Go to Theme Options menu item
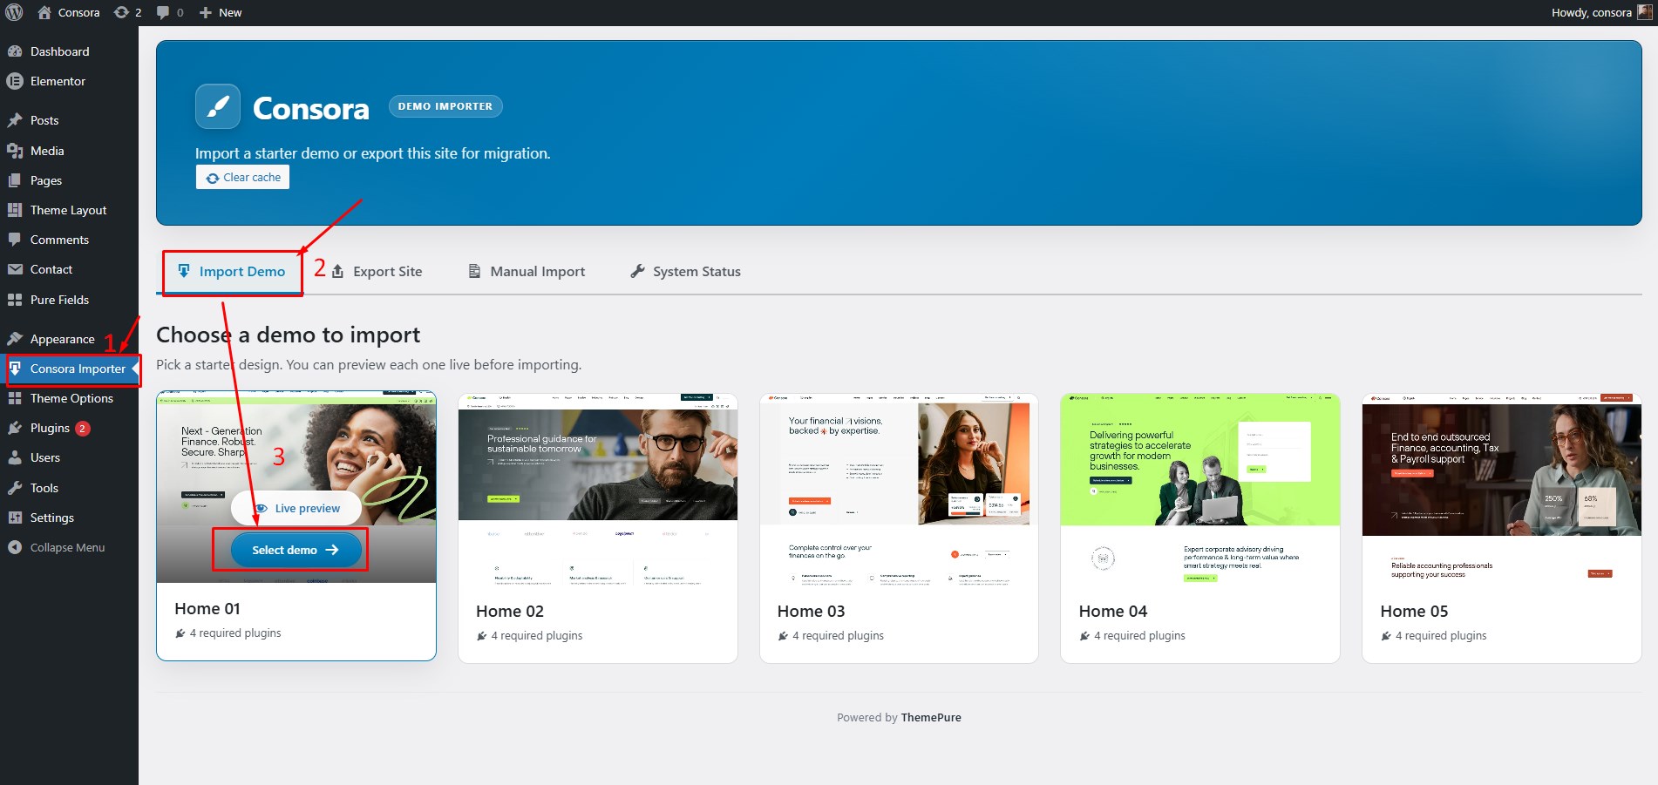This screenshot has width=1658, height=785. point(70,398)
